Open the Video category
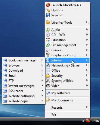The image size is (100, 125). pos(67,86)
